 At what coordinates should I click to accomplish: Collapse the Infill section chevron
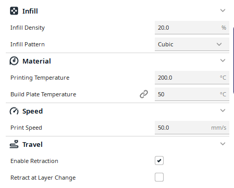click(223, 10)
